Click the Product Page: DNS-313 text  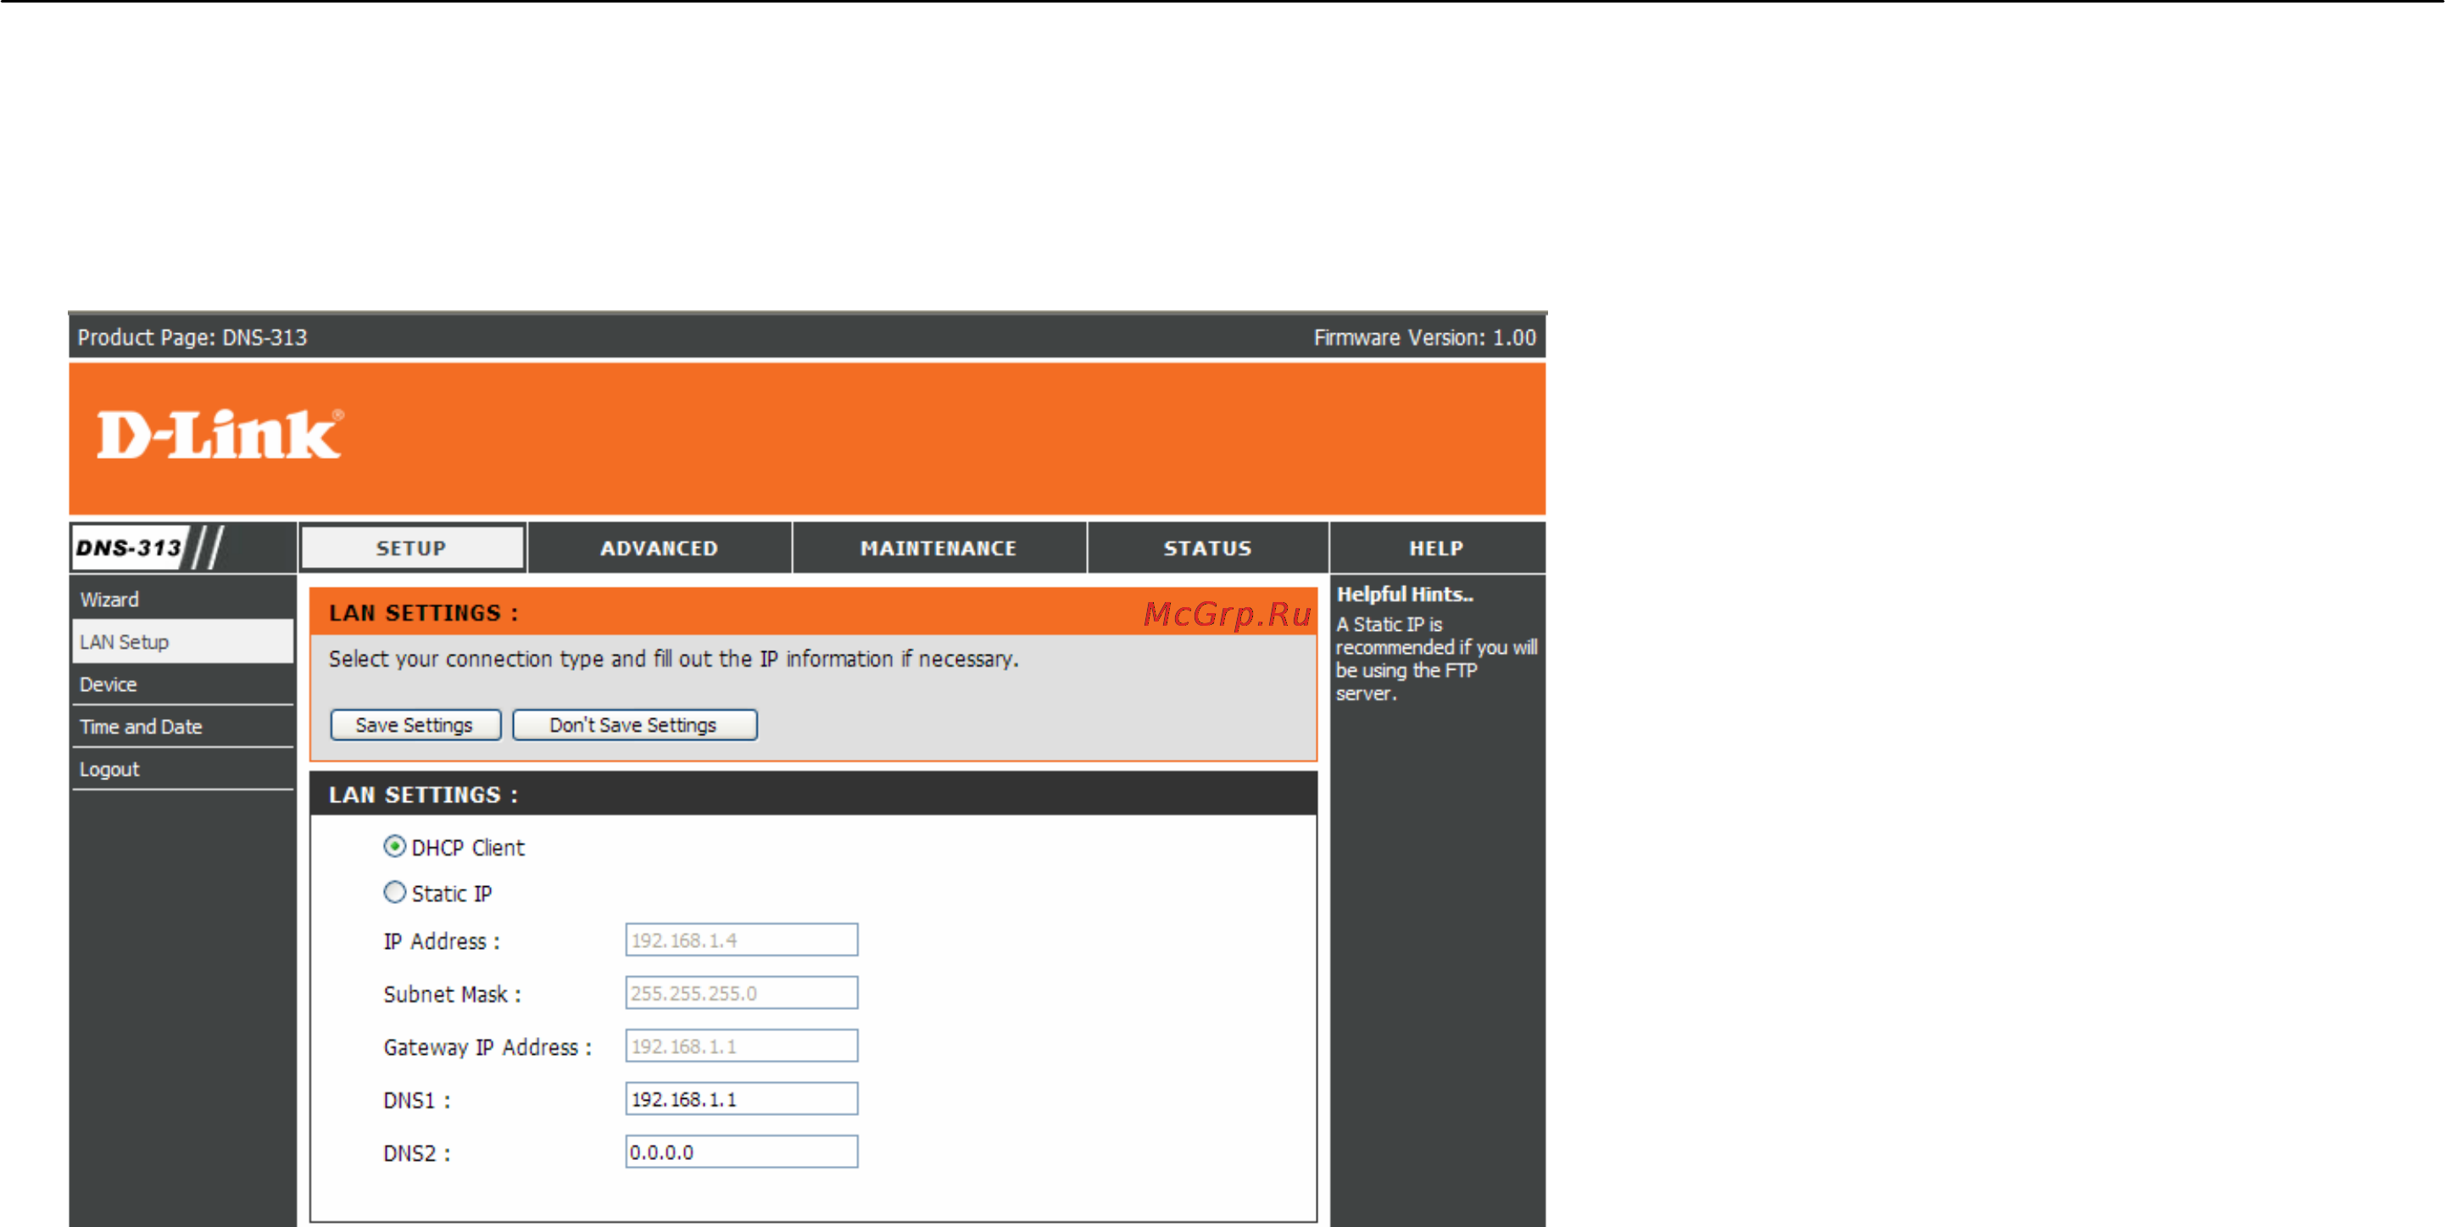click(192, 338)
